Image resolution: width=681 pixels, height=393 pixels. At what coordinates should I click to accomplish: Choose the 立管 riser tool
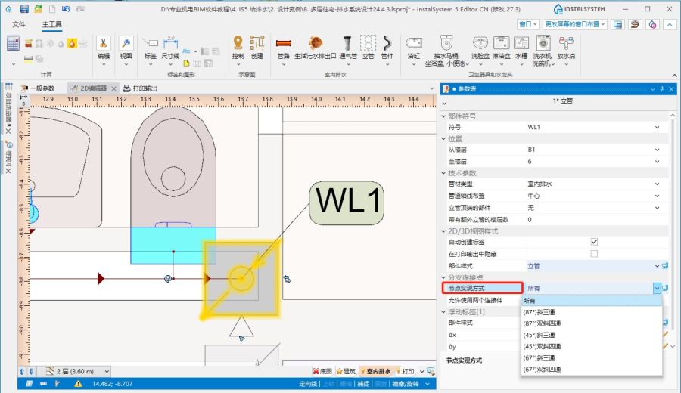point(368,45)
